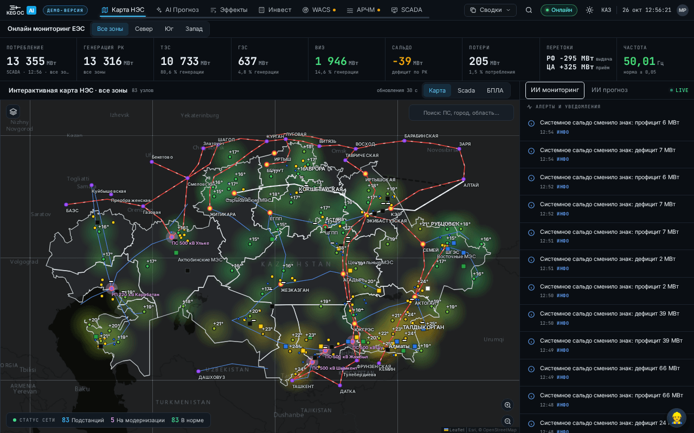Screen dimensions: 694x433
Task: Open the Сводки dropdown
Action: click(x=490, y=10)
